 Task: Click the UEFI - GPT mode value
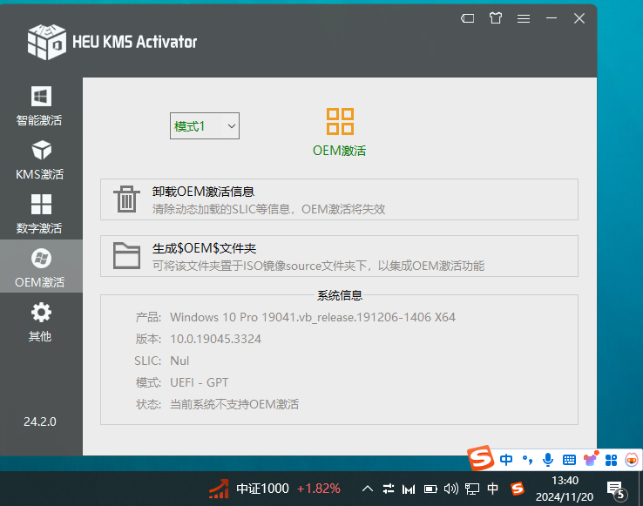tap(199, 382)
